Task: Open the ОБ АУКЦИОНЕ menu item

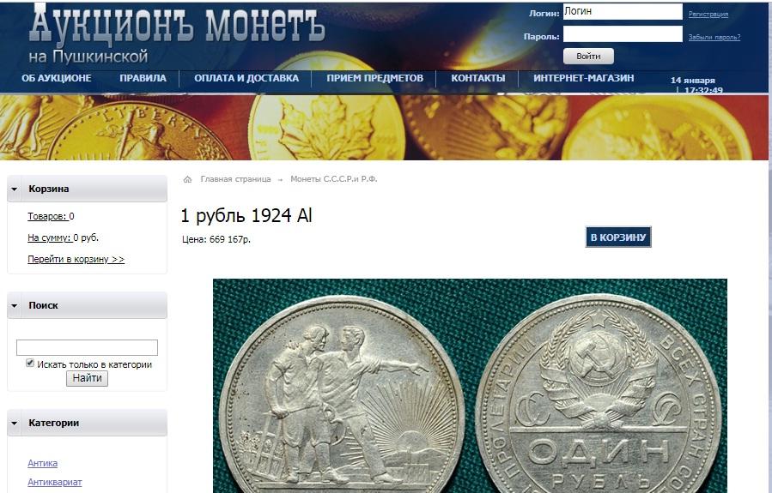Action: pos(56,78)
